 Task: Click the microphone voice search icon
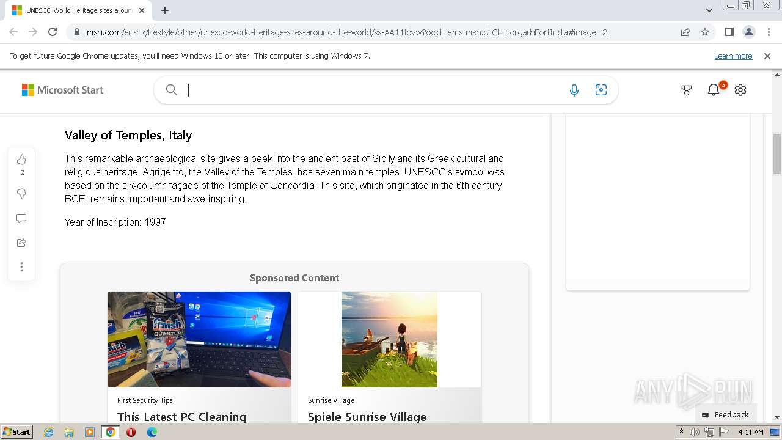pyautogui.click(x=574, y=90)
